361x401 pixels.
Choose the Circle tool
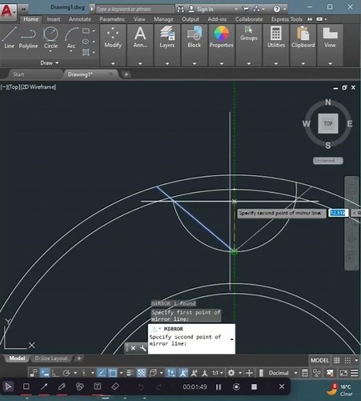[50, 38]
